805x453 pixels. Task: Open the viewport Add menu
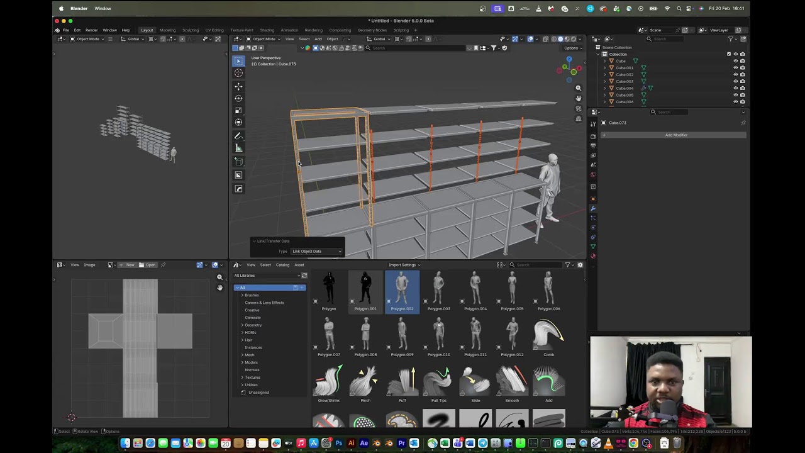pyautogui.click(x=318, y=39)
